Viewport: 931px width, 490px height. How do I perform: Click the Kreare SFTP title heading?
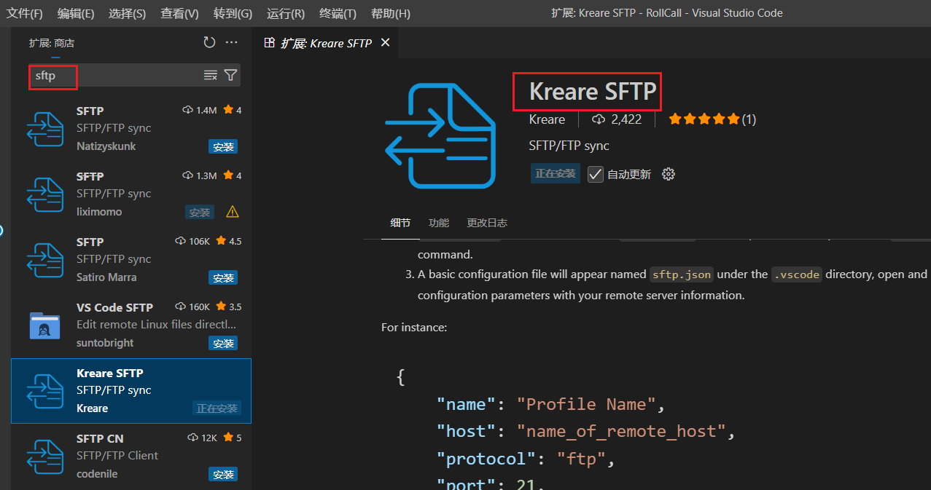point(593,92)
